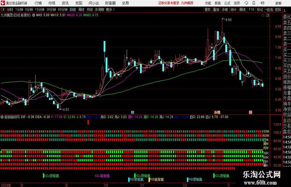Switch to 分时 chart period
Screen dimensions: 291x187
pos(10,10)
